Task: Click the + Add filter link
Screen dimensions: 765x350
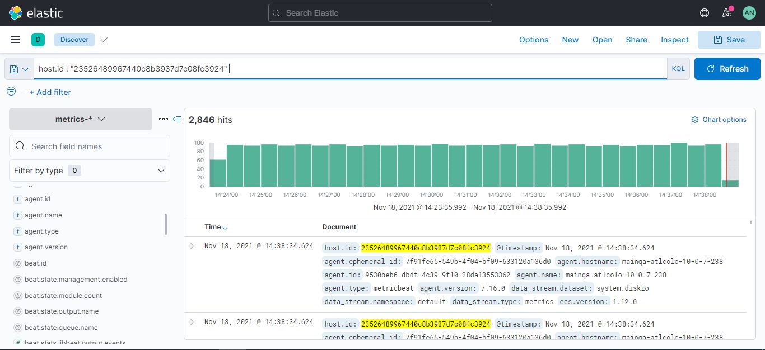Action: [50, 92]
